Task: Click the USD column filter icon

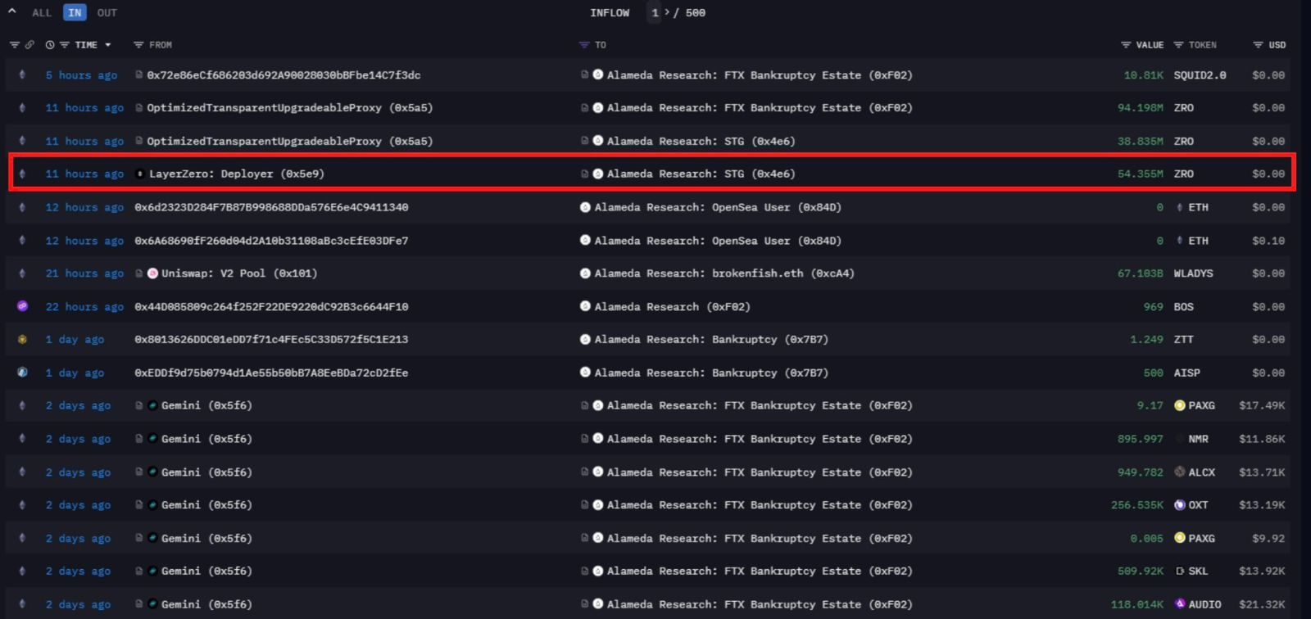Action: click(1258, 45)
